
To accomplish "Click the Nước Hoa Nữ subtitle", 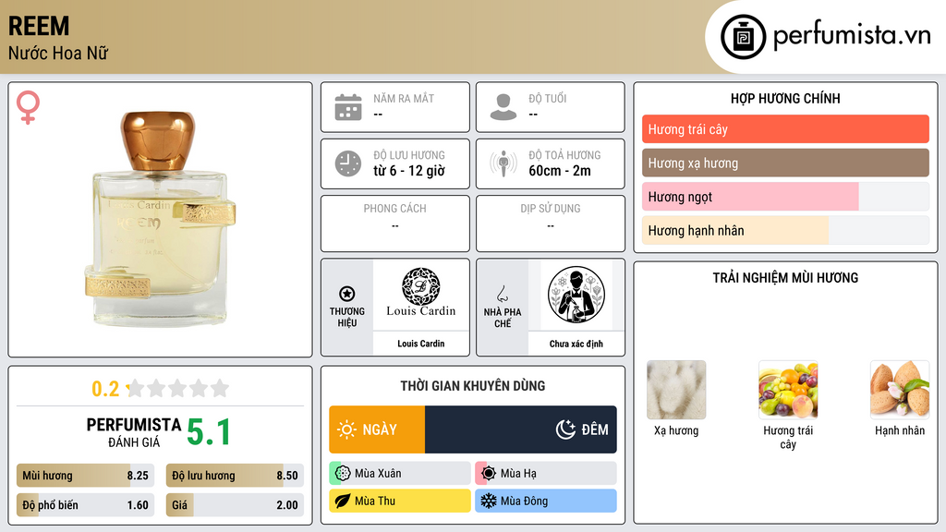I will click(58, 53).
